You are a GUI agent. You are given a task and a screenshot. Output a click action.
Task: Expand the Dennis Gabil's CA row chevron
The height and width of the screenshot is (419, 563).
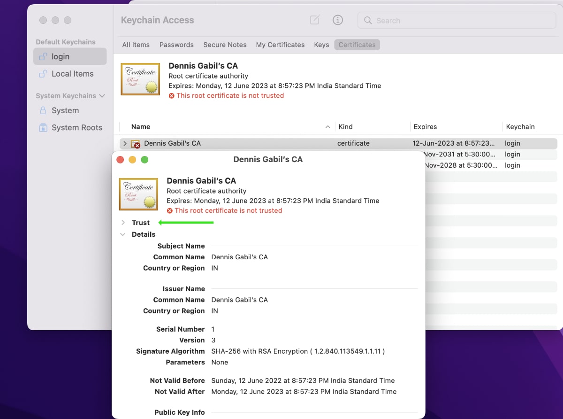[x=125, y=144]
